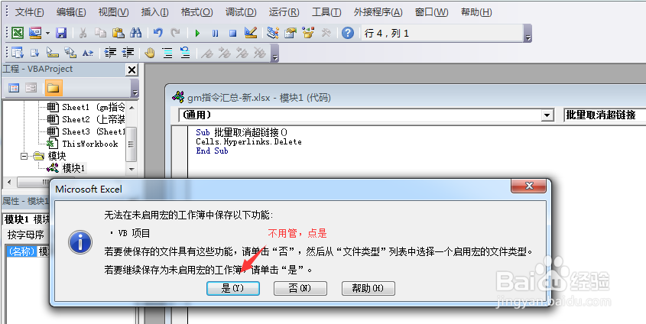Viewport: 646px width, 324px height.
Task: Click the Copy icon in toolbar
Action: click(100, 33)
